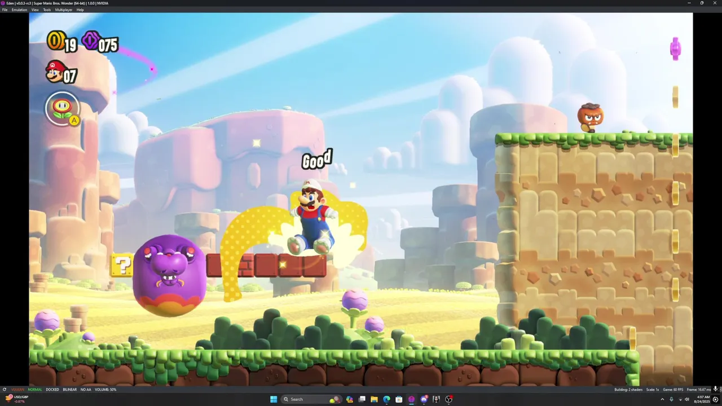The image size is (722, 406).
Task: Click the speaker volume tray icon
Action: pyautogui.click(x=688, y=399)
